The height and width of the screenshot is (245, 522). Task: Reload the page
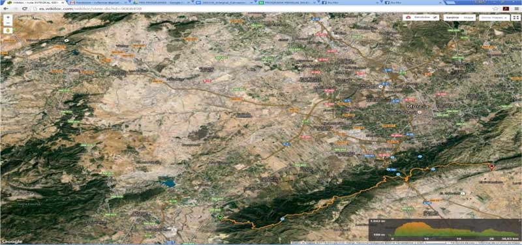coord(25,8)
